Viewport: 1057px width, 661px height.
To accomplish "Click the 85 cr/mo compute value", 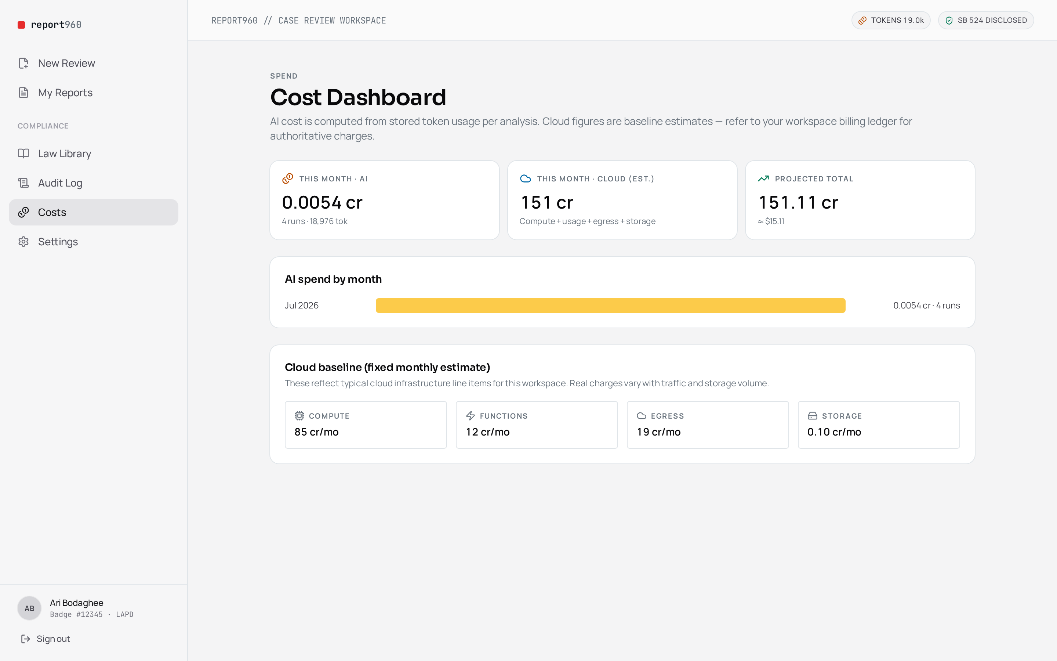I will pos(317,432).
